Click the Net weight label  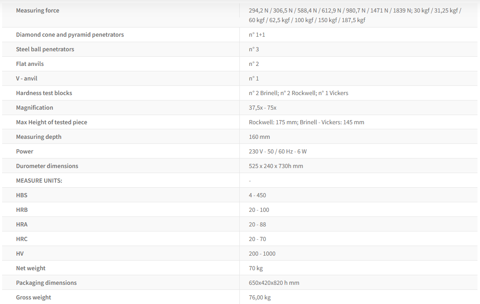(x=31, y=268)
